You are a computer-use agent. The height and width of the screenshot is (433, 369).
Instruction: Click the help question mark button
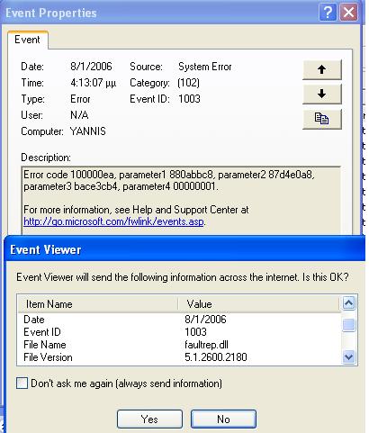pos(328,13)
